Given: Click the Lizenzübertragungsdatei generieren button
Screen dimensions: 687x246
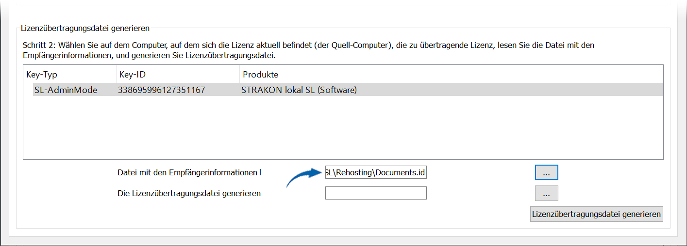Looking at the screenshot, I should 596,214.
